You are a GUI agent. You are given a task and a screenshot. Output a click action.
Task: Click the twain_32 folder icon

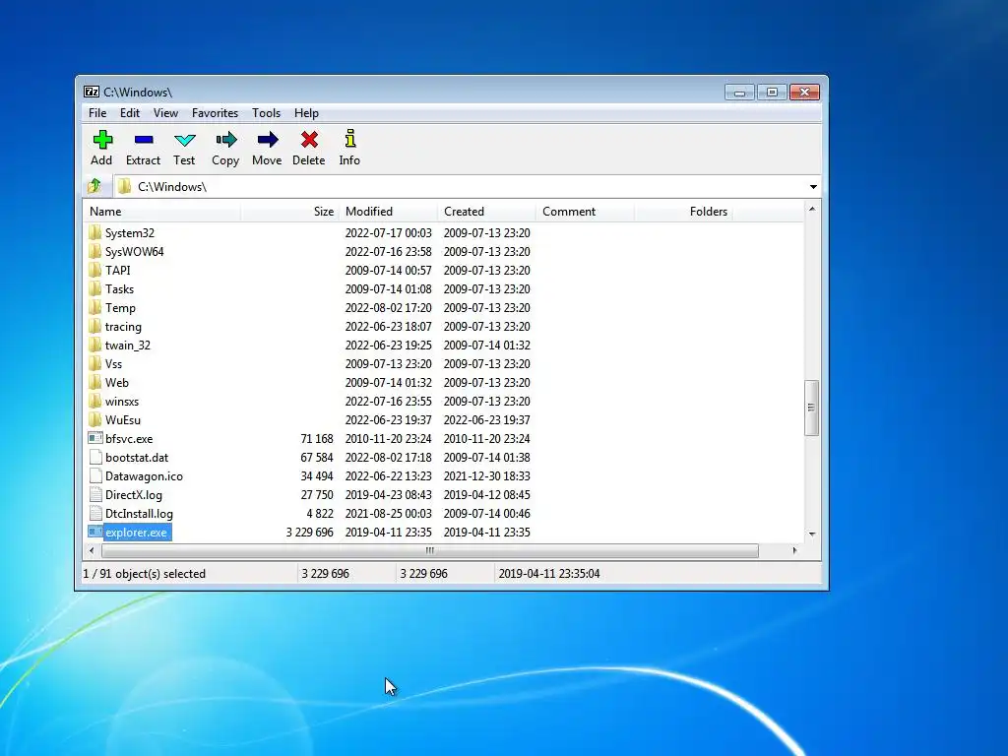[95, 345]
